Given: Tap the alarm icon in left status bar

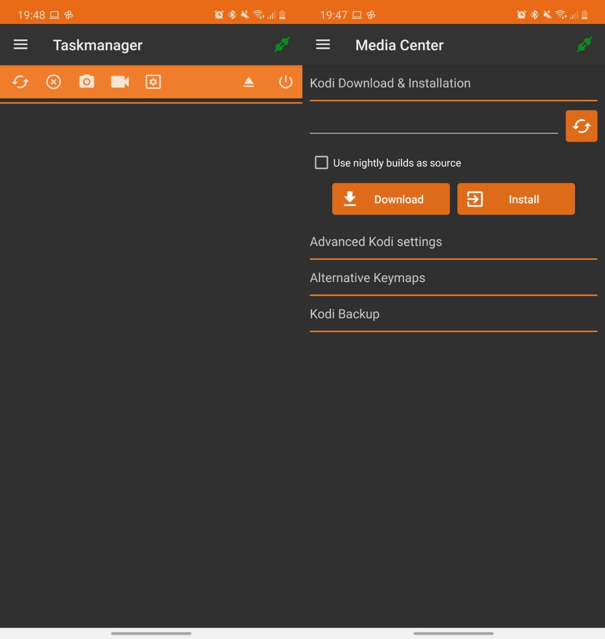Looking at the screenshot, I should coord(219,14).
